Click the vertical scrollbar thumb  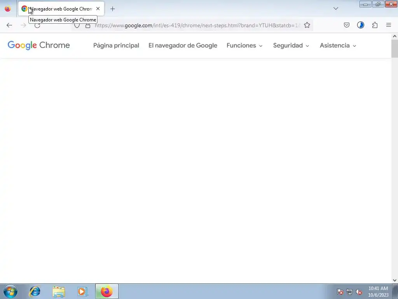click(x=395, y=49)
